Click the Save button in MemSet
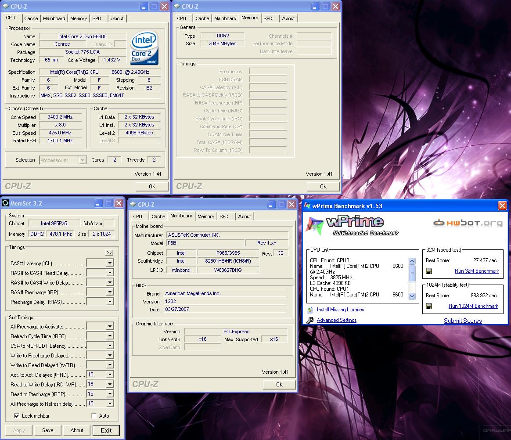Image resolution: width=511 pixels, height=440 pixels. click(47, 430)
